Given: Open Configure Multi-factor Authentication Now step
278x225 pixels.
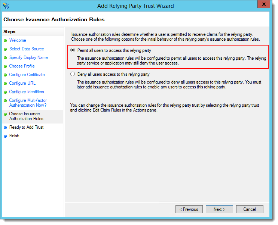Looking at the screenshot, I should click(x=28, y=103).
